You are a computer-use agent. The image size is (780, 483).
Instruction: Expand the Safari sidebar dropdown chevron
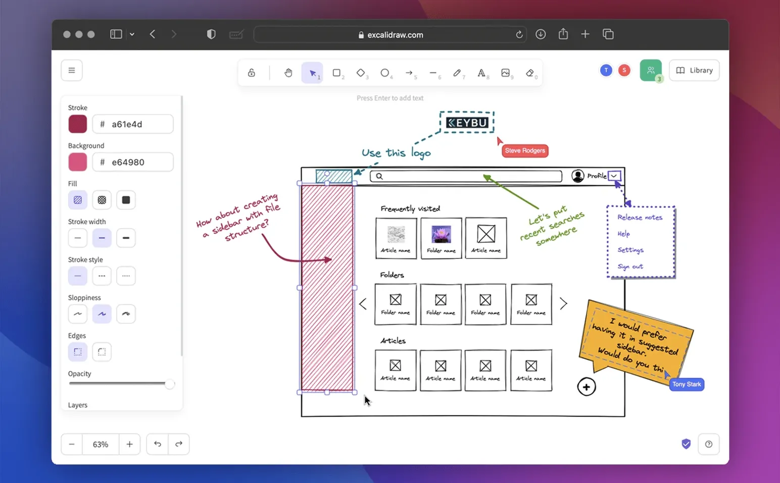[x=132, y=34]
